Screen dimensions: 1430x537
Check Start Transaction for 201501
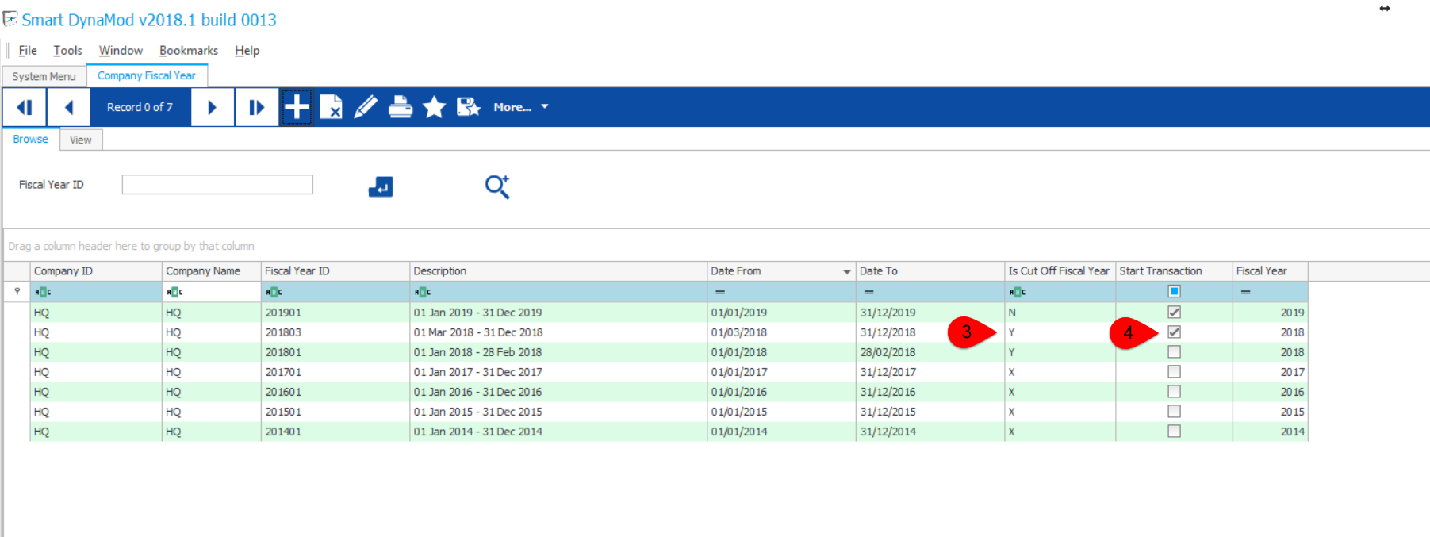pos(1174,412)
